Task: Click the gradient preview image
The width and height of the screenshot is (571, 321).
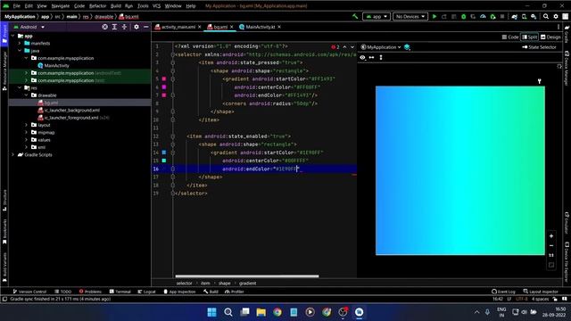Action: coord(460,170)
